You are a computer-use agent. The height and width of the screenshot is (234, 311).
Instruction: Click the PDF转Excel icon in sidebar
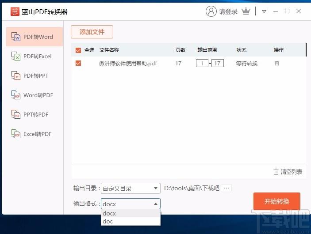(x=16, y=56)
